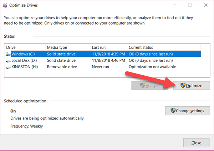
Task: Click the KINGSTON (H:) removable drive icon
Action: click(x=8, y=68)
